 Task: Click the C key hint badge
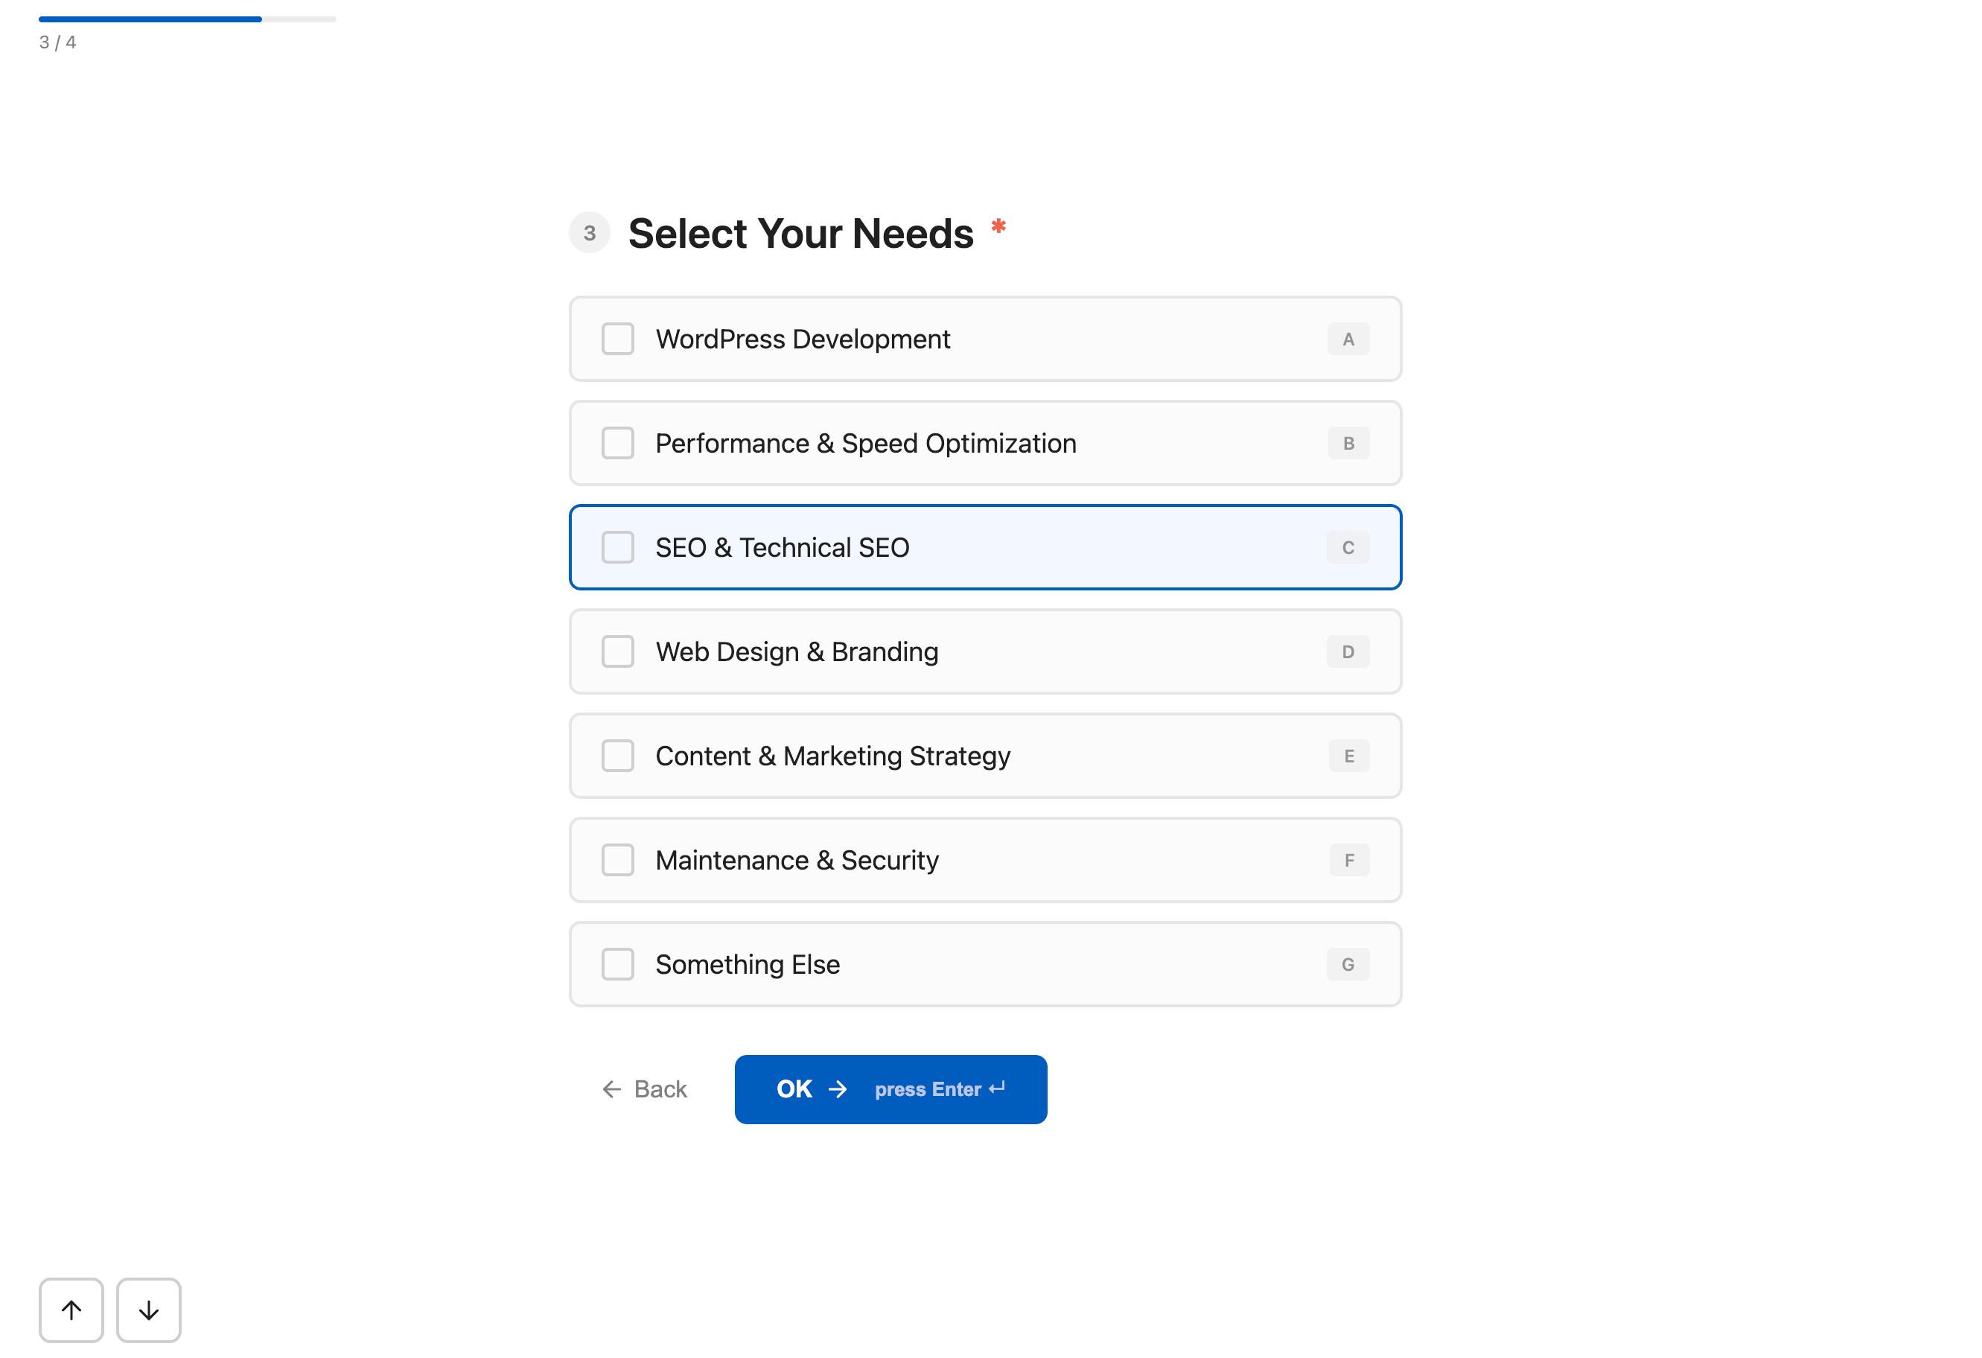click(1348, 548)
